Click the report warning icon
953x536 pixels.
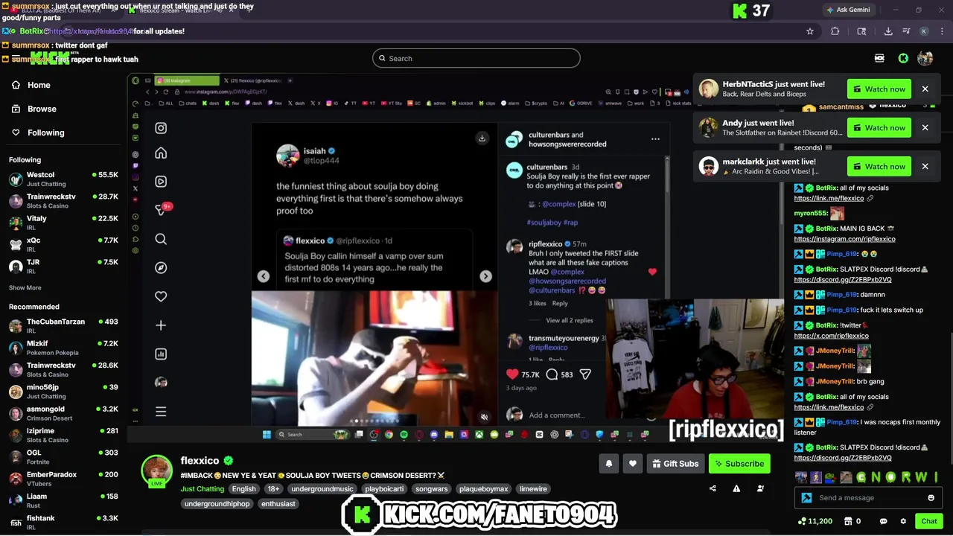tap(736, 489)
